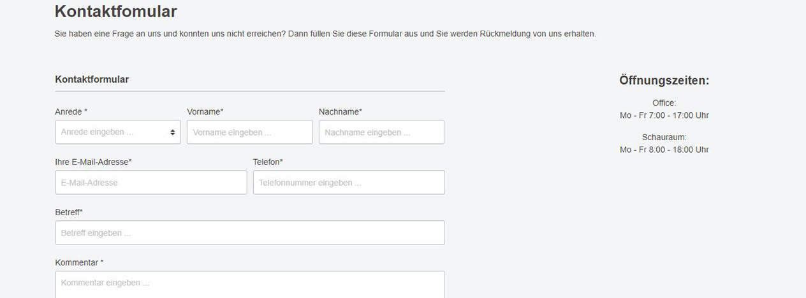This screenshot has width=806, height=298.
Task: Focus the Betreff subject field
Action: [249, 233]
